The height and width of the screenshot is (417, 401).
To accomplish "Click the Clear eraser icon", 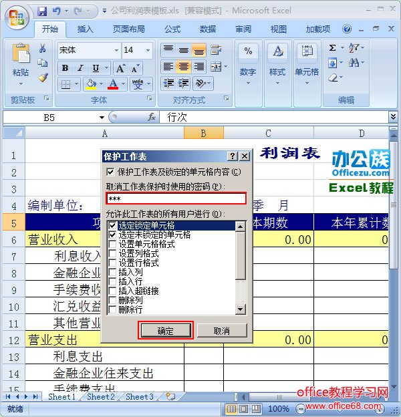I will (x=333, y=78).
